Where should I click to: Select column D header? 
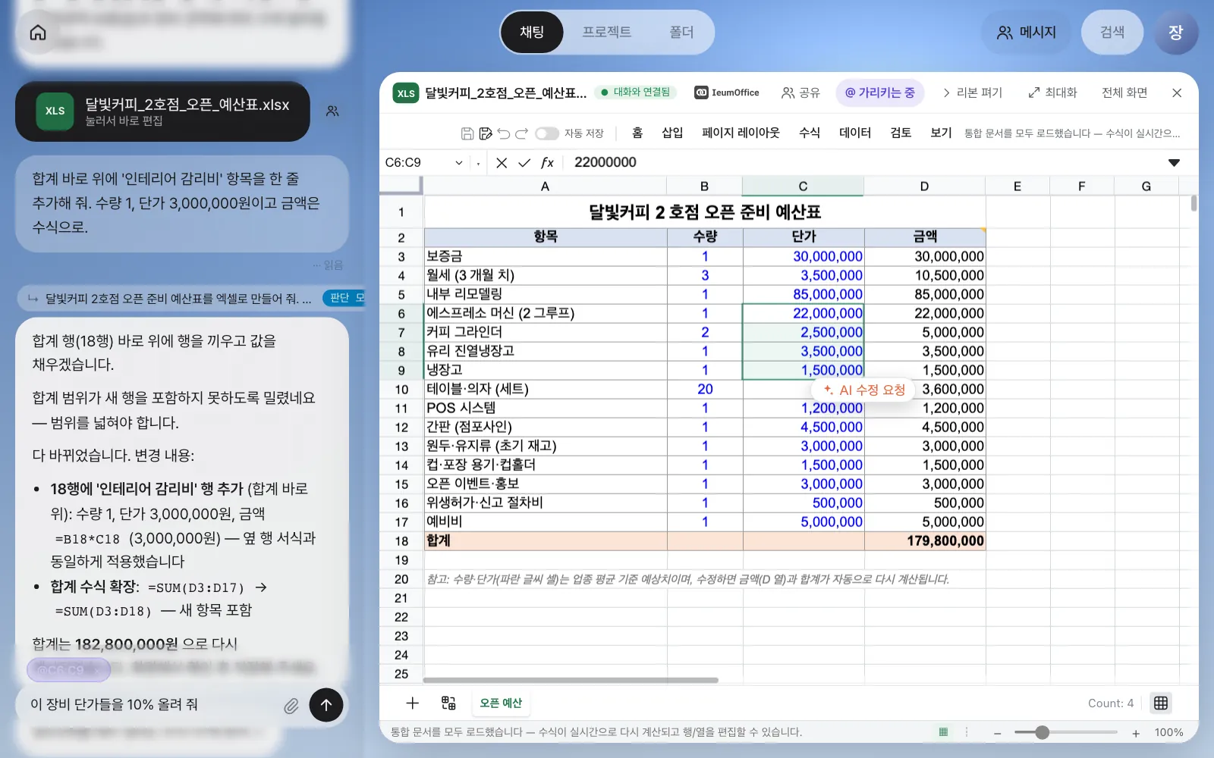[924, 186]
